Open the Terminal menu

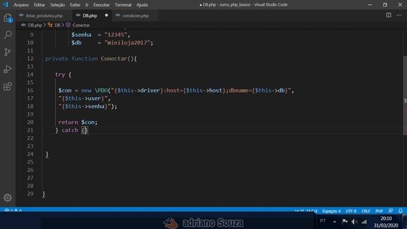[x=123, y=4]
